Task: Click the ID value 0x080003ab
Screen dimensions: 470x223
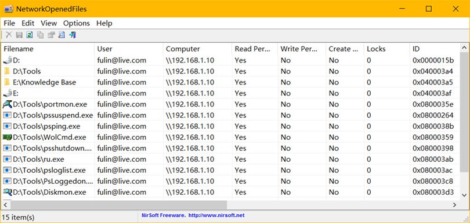Action: coord(433,159)
